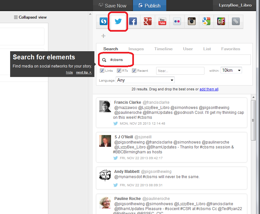Select the Storify source icon
The width and height of the screenshot is (260, 214).
click(x=104, y=22)
